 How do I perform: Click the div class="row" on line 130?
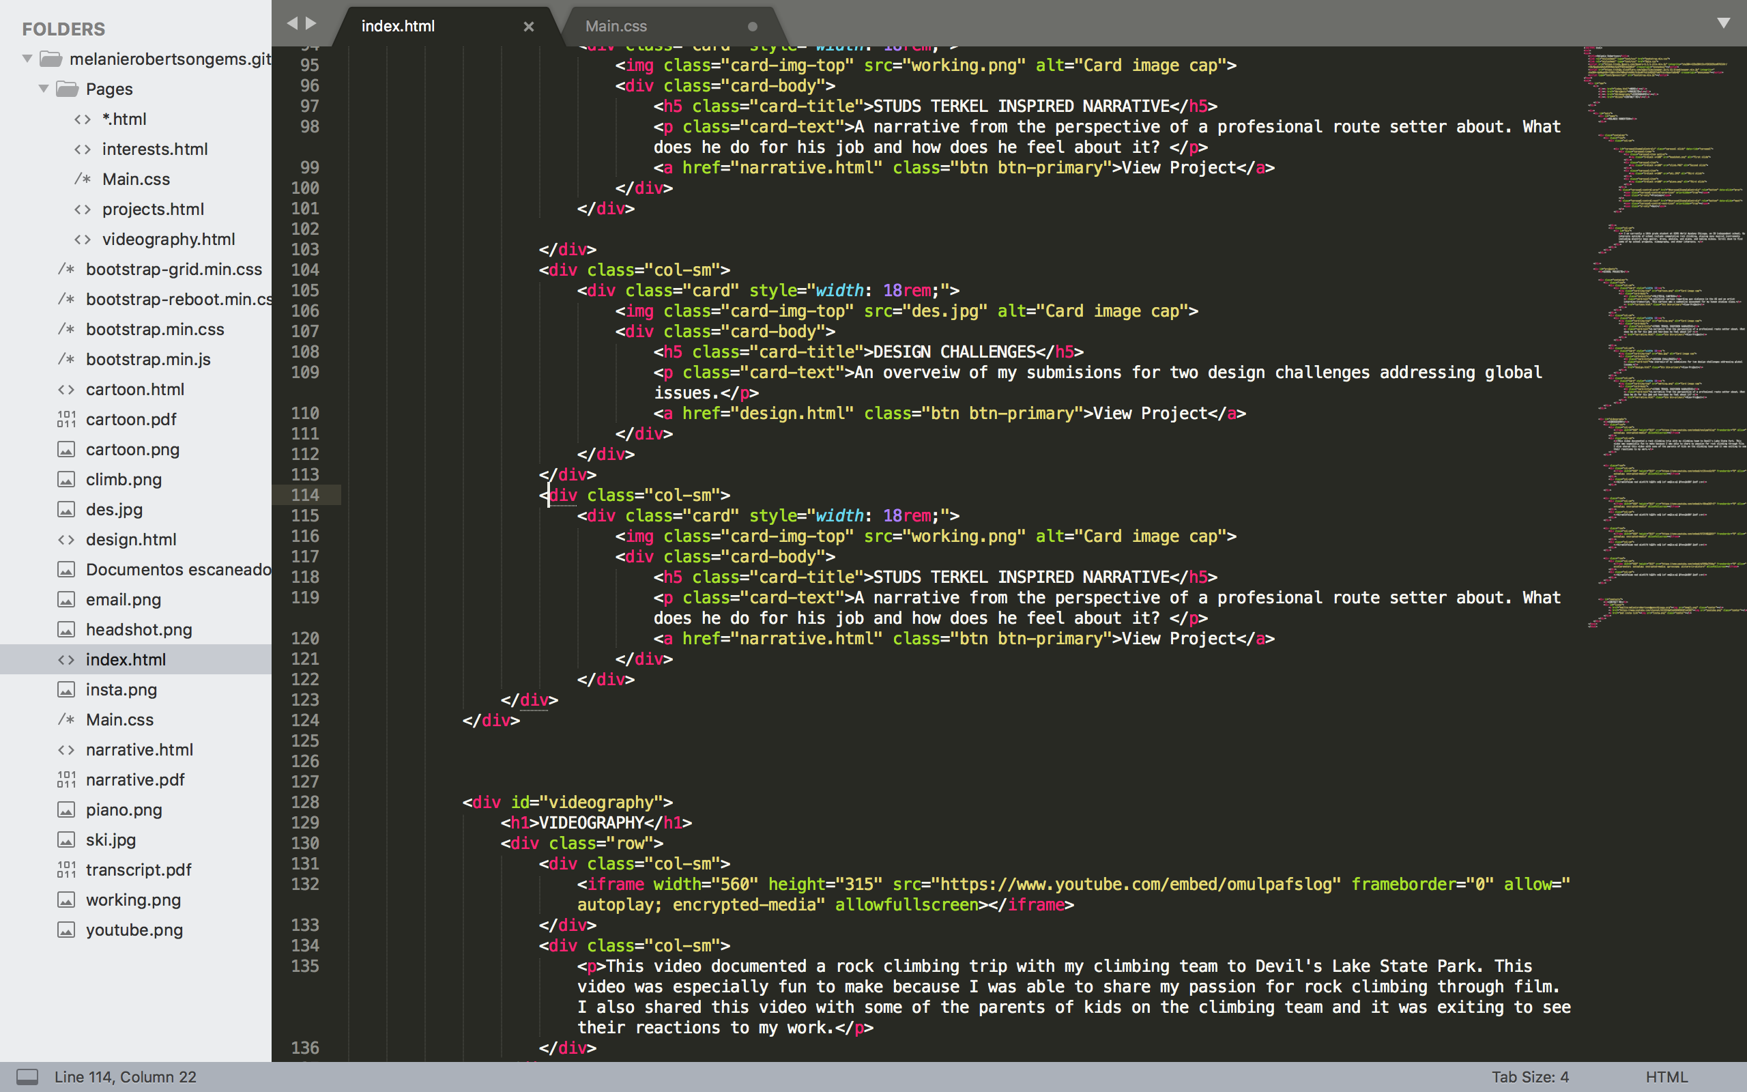[x=582, y=843]
